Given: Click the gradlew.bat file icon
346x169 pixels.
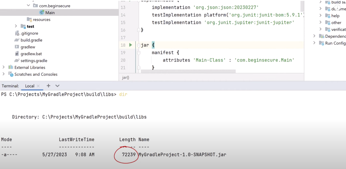Looking at the screenshot, I should (x=17, y=54).
